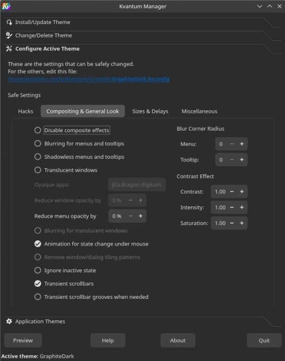
Task: Decrease Saturation value with minus button
Action: click(232, 223)
